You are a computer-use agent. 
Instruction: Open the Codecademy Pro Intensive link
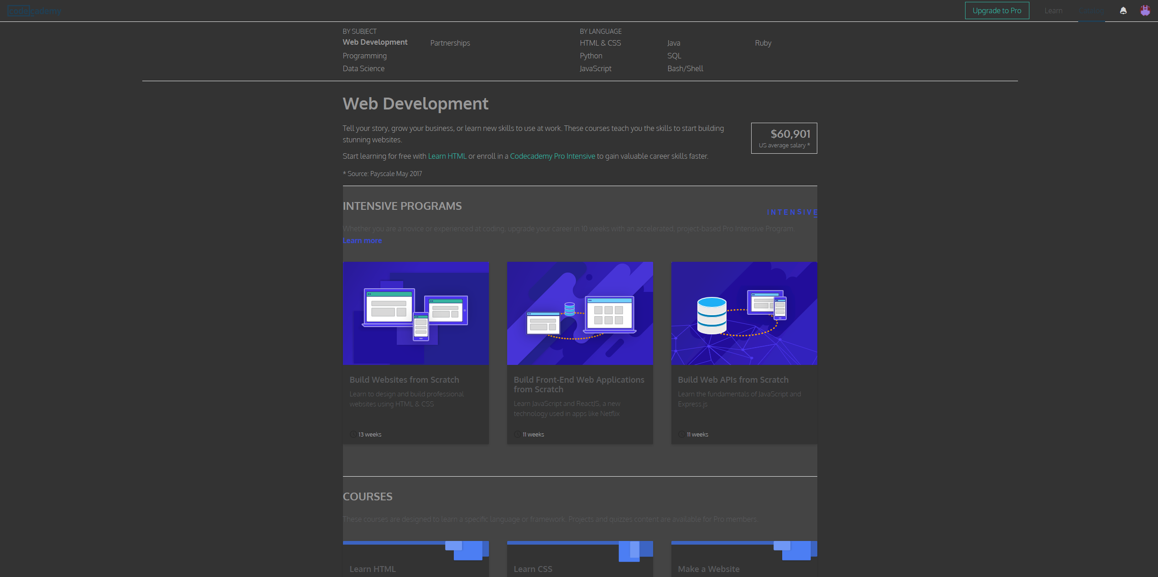coord(552,156)
